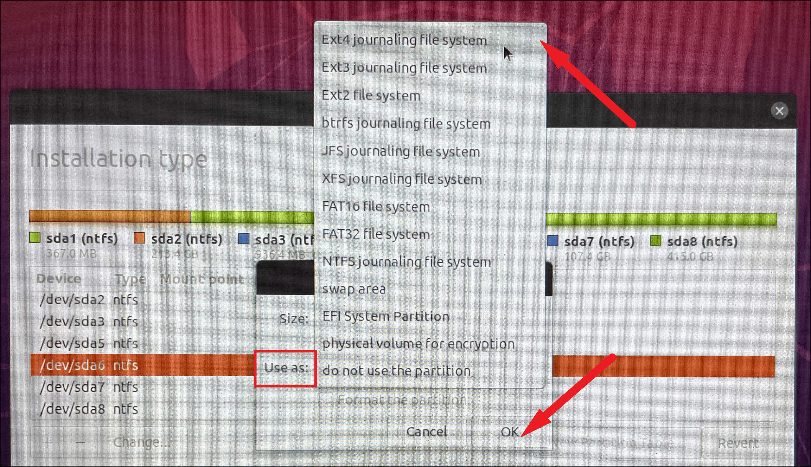This screenshot has height=467, width=811.
Task: Choose do not use the partition
Action: 430,371
